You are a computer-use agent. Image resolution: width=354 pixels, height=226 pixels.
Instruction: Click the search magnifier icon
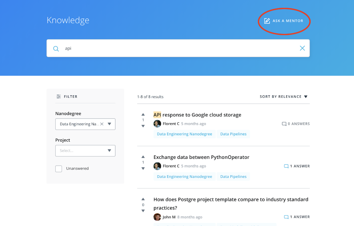56,49
